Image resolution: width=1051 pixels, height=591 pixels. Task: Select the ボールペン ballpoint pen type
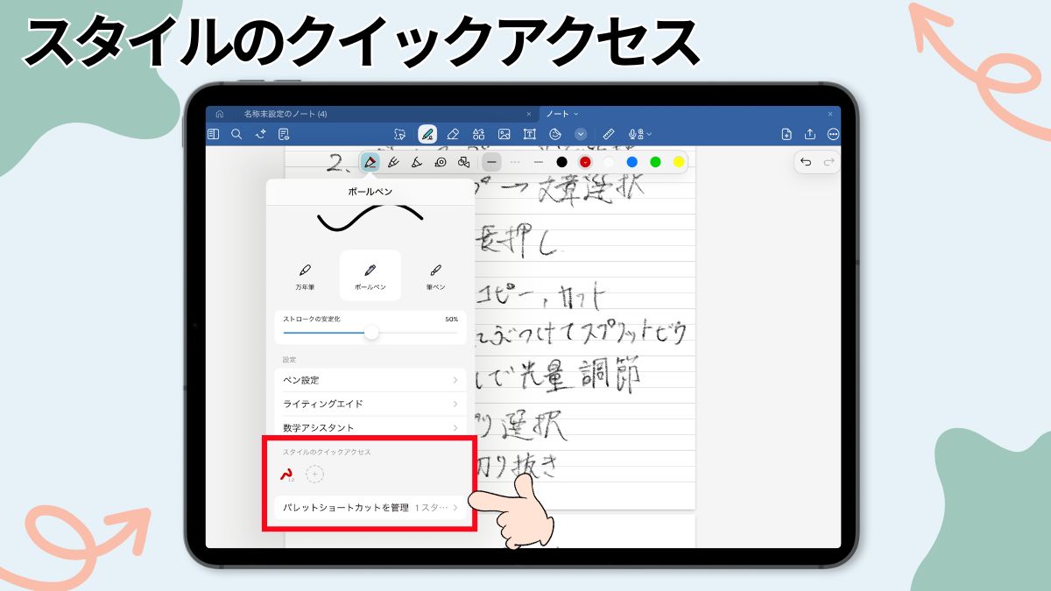tap(370, 276)
